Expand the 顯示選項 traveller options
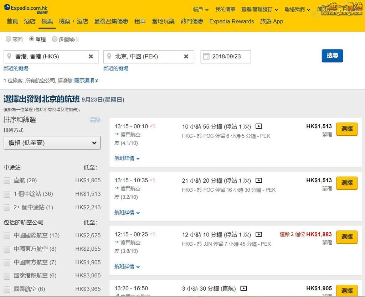 86,81
